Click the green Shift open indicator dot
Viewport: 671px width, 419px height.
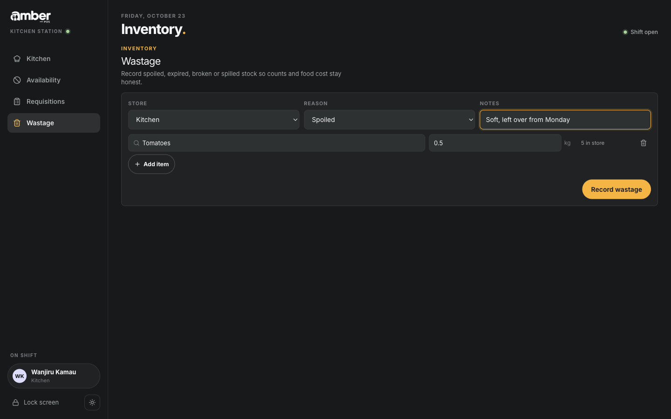pyautogui.click(x=625, y=32)
